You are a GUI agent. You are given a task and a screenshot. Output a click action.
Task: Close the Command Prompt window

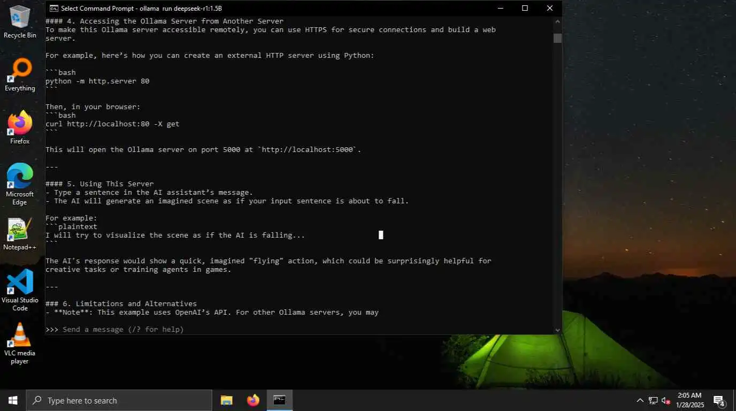(549, 8)
